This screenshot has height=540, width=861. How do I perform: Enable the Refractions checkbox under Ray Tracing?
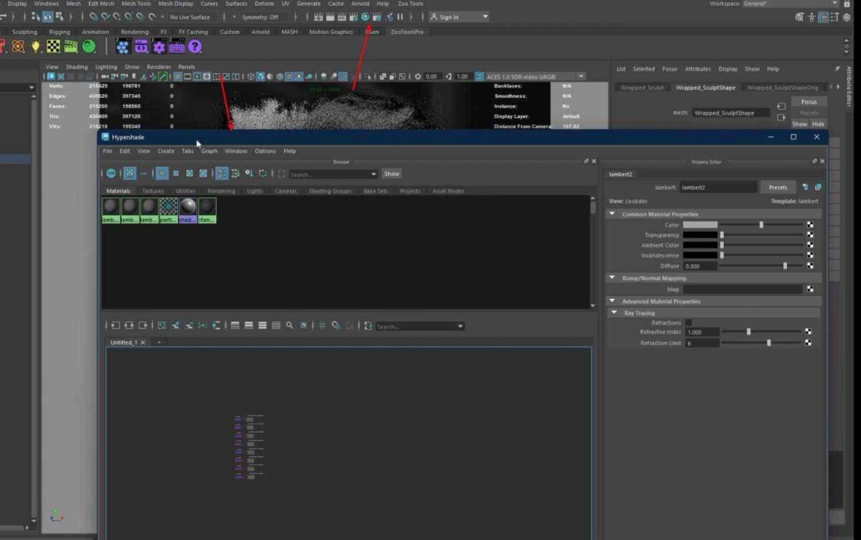click(x=689, y=322)
